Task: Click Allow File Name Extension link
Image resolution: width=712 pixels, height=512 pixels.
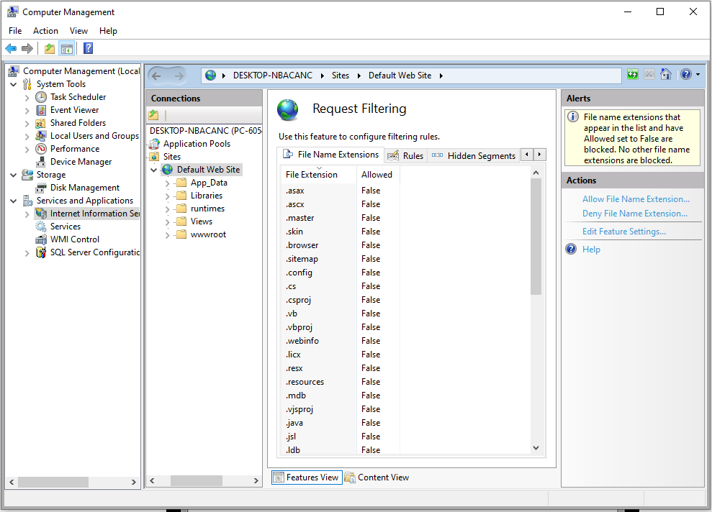Action: pyautogui.click(x=636, y=199)
